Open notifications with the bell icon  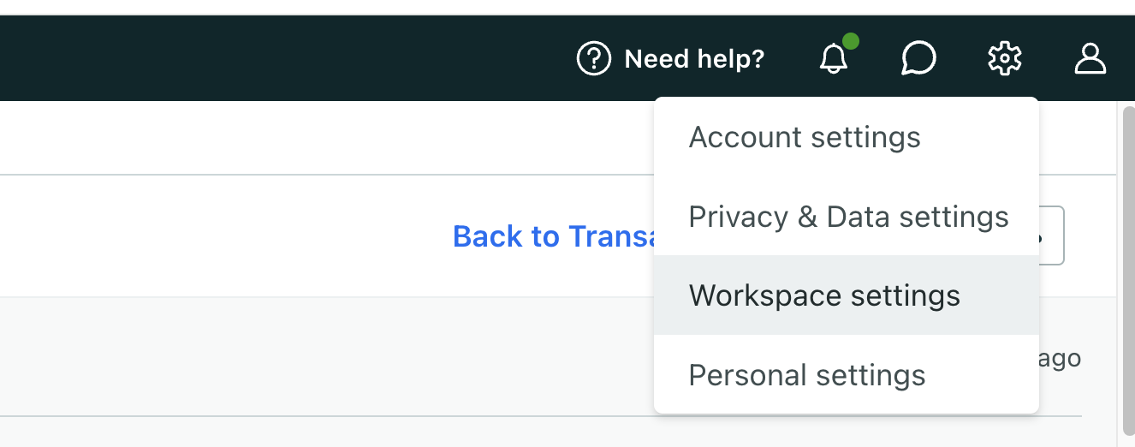coord(833,60)
